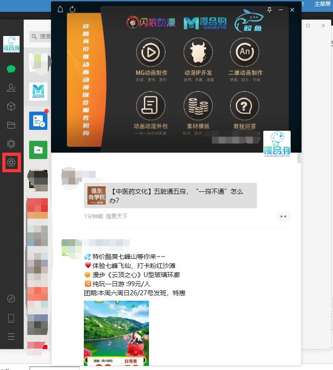
Task: Click the 漫品狗 profile avatar in the sidebar
Action: point(11,44)
